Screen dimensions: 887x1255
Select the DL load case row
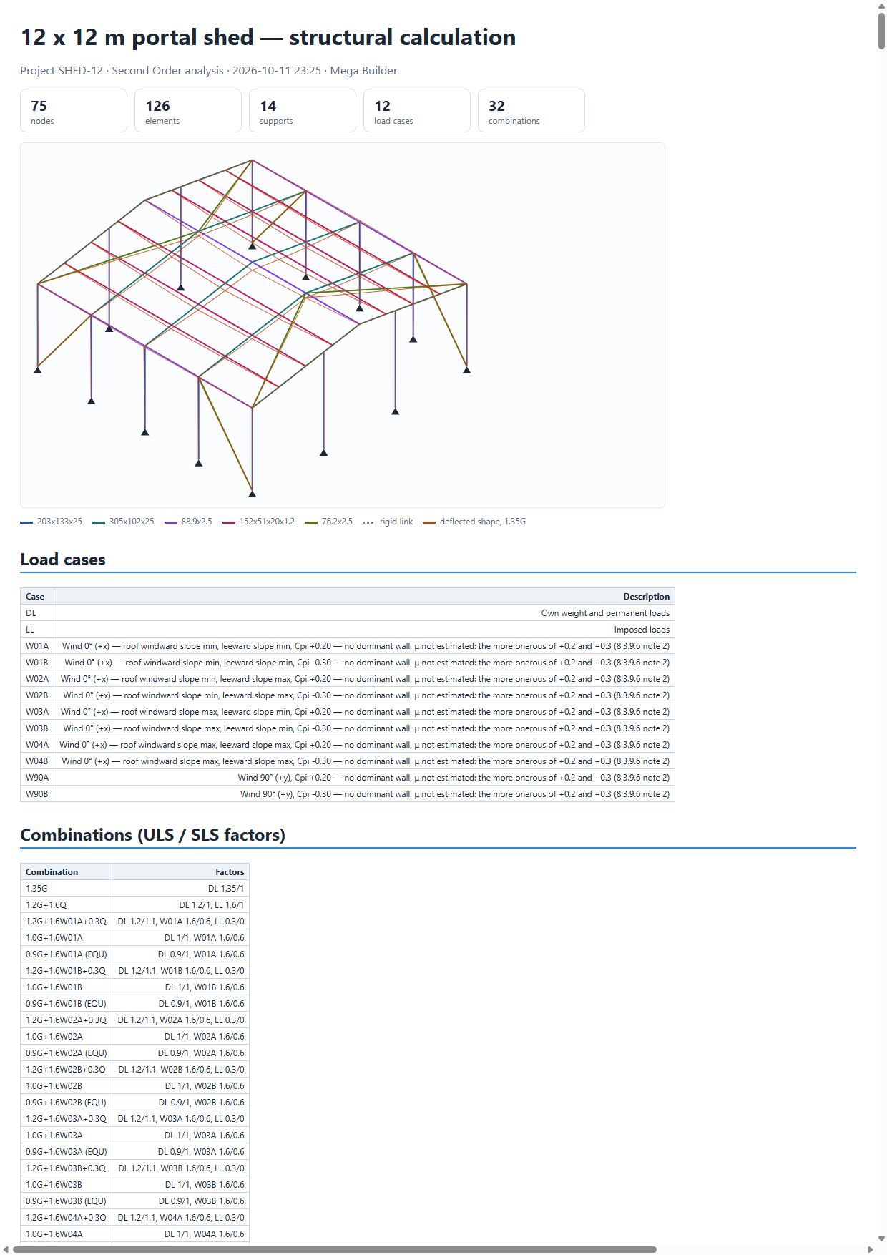(x=348, y=613)
